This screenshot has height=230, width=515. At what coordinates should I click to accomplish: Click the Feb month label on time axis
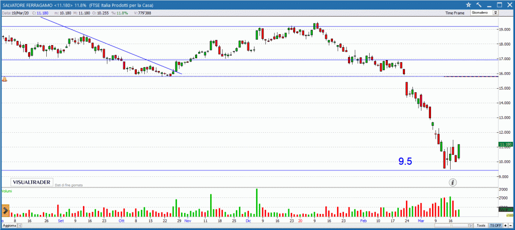coord(364,221)
